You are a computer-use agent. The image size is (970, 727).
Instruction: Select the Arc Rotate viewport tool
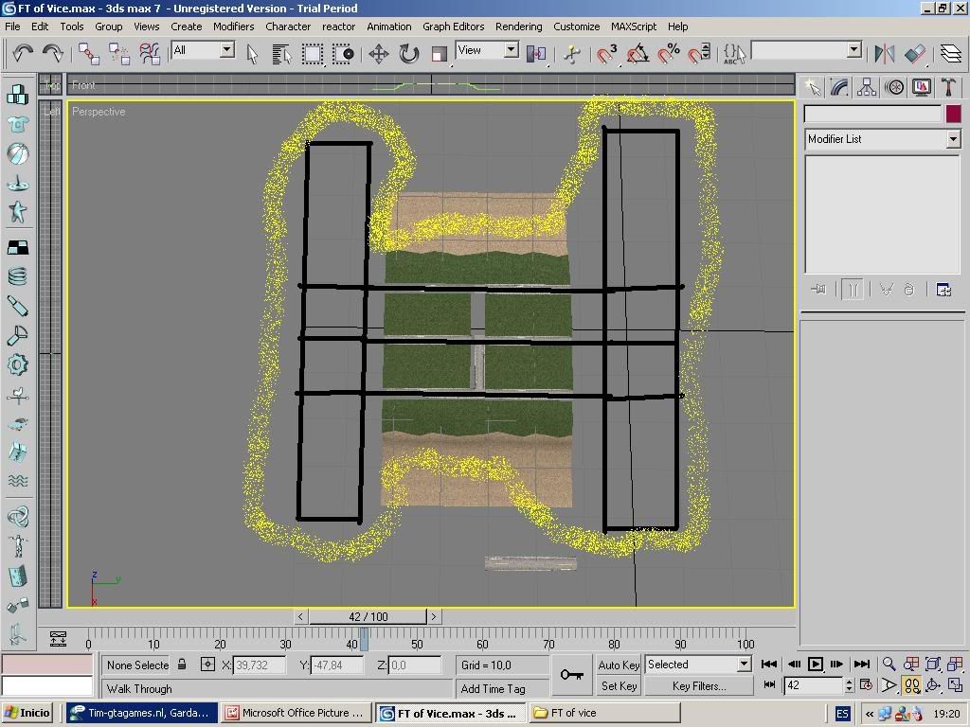click(x=933, y=685)
